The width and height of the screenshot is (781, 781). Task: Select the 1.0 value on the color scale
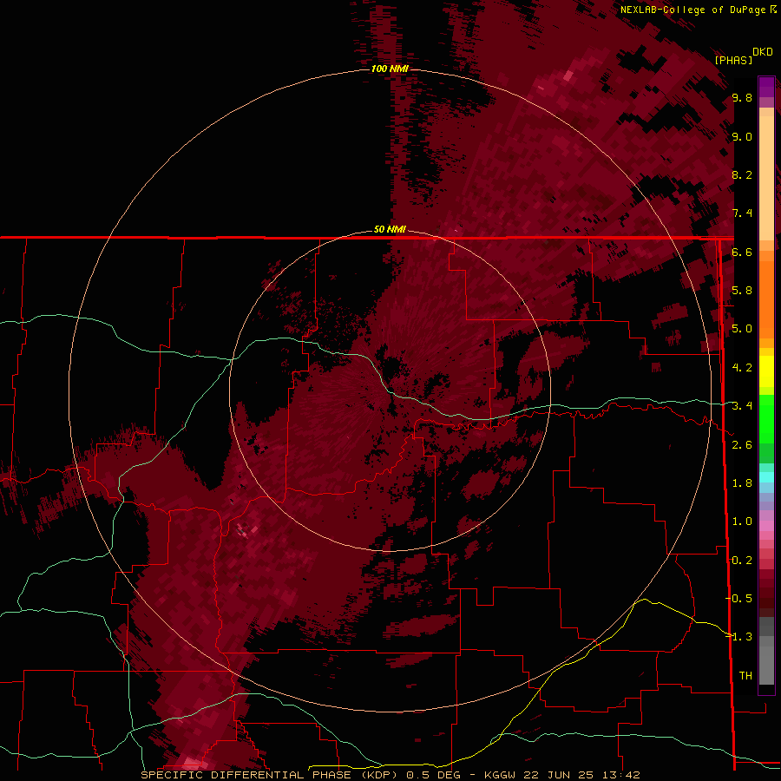pyautogui.click(x=742, y=522)
